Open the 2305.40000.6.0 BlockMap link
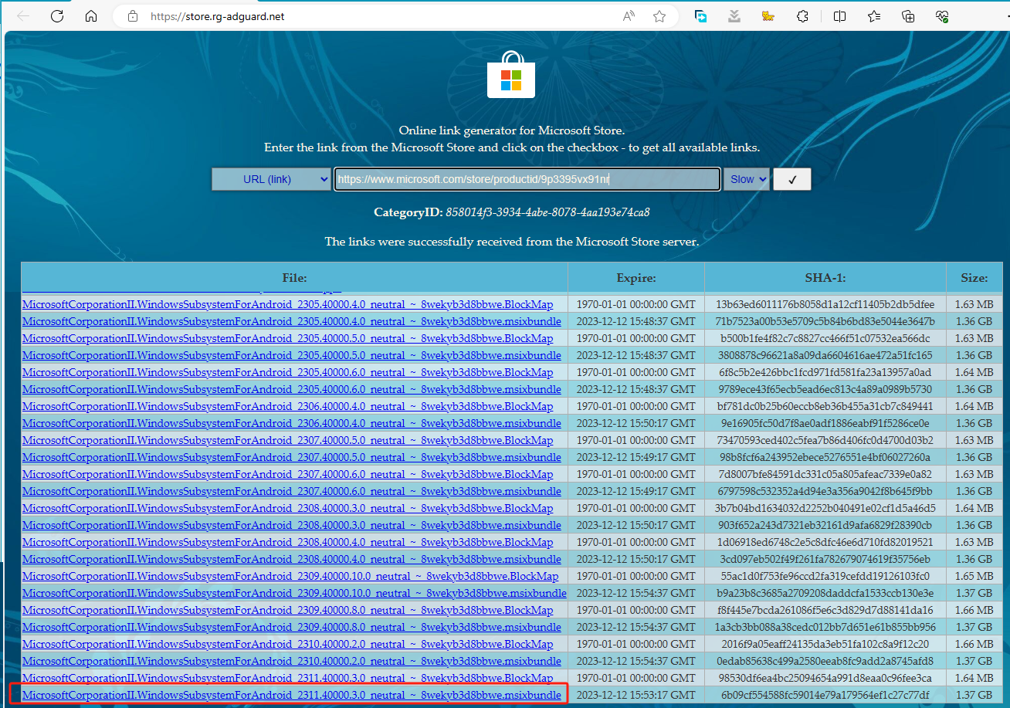The width and height of the screenshot is (1010, 708). [x=288, y=372]
